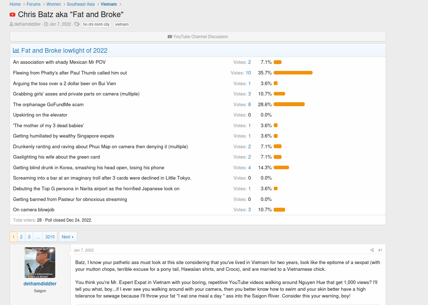Click post #1 date Jan 7, 2022

(x=84, y=250)
